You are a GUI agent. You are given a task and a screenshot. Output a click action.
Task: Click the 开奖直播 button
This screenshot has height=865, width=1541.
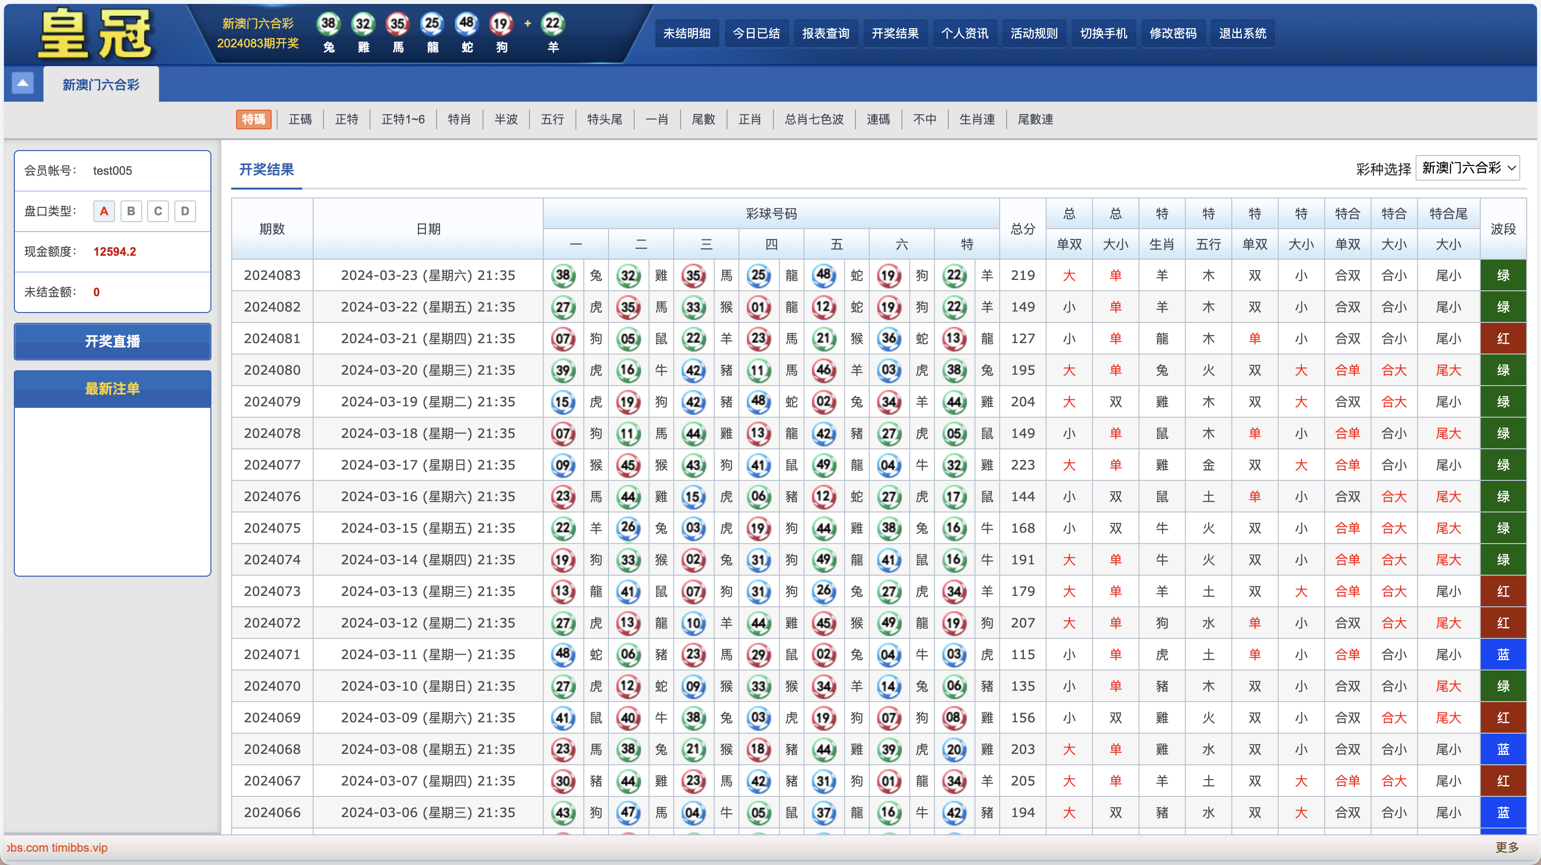tap(113, 341)
